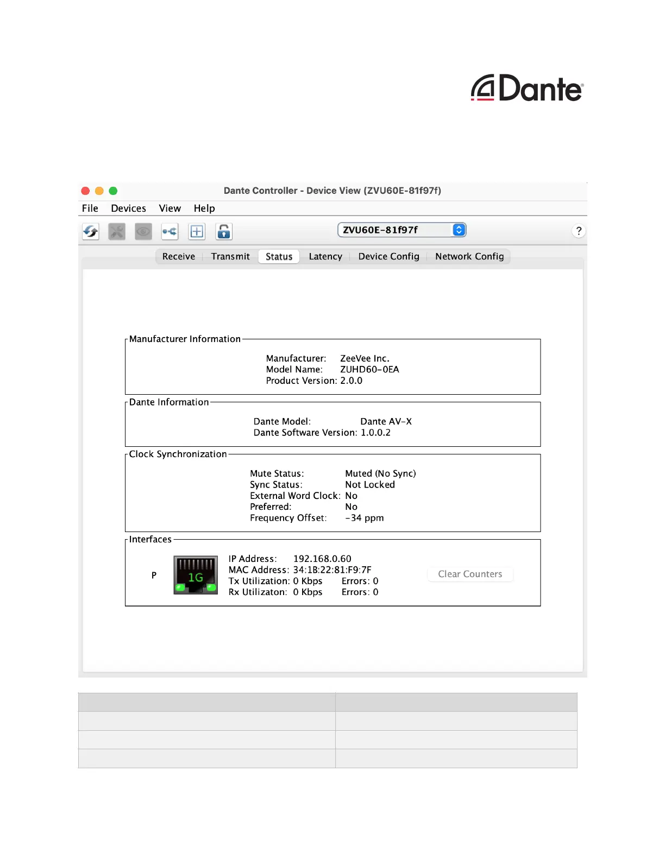Open the Device Config tab
This screenshot has width=665, height=860.
388,256
